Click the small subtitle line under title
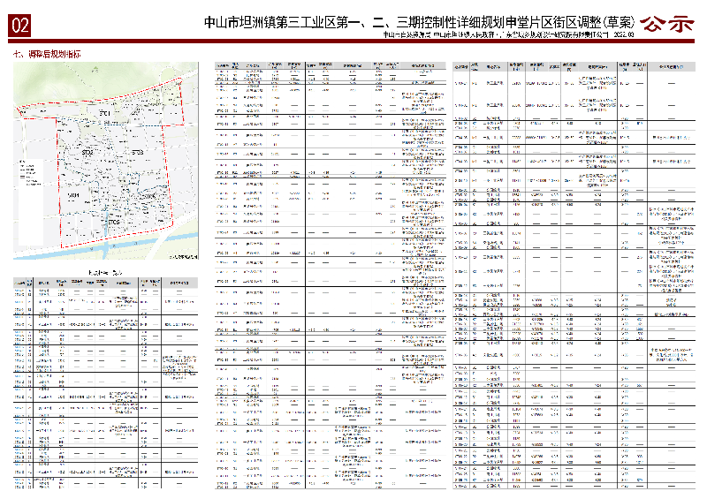Viewport: 707px width, 499px height. [509, 34]
